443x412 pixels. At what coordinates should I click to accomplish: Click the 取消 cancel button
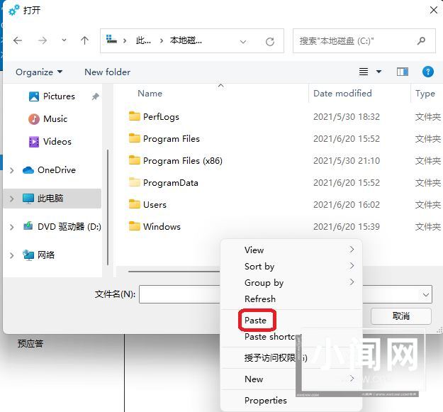[x=401, y=316]
